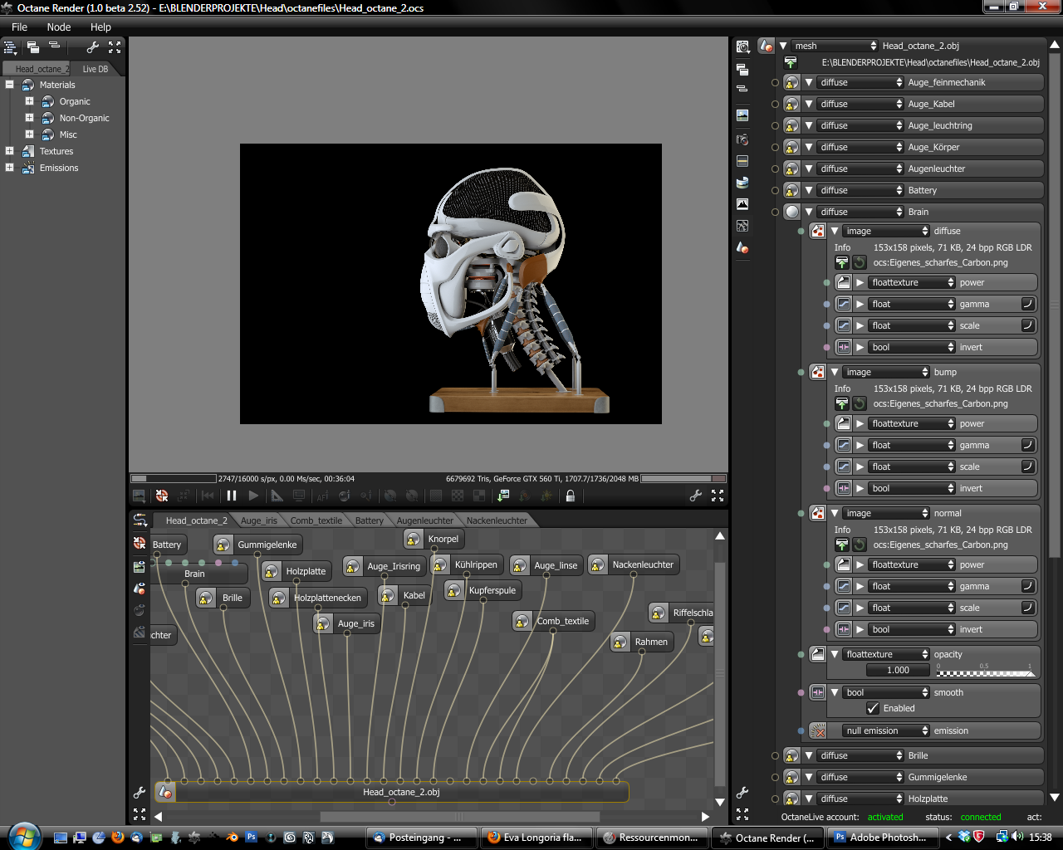Click the Brain material preview sphere icon

pos(792,212)
